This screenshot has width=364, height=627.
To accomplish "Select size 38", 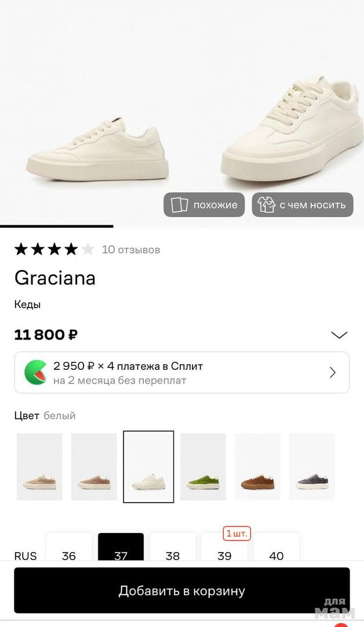I will click(x=173, y=555).
